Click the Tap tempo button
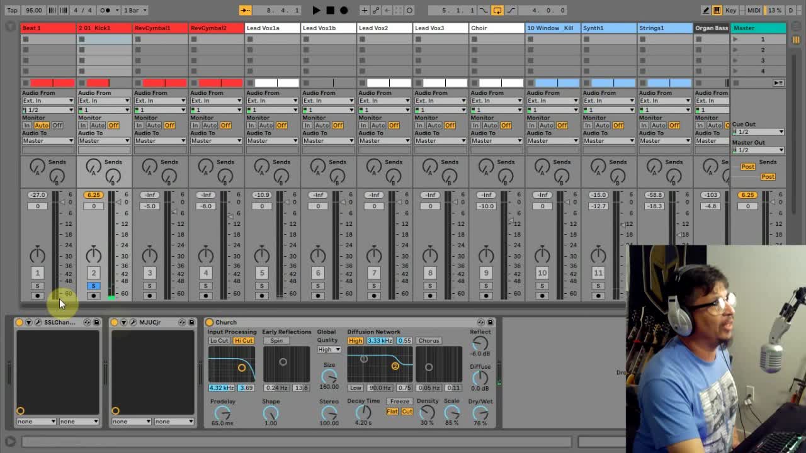This screenshot has height=453, width=806. [x=12, y=10]
